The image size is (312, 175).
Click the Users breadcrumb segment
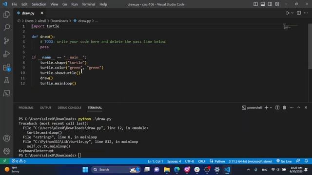29,21
